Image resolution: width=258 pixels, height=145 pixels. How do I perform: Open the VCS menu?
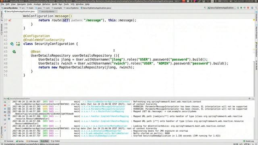(73, 4)
